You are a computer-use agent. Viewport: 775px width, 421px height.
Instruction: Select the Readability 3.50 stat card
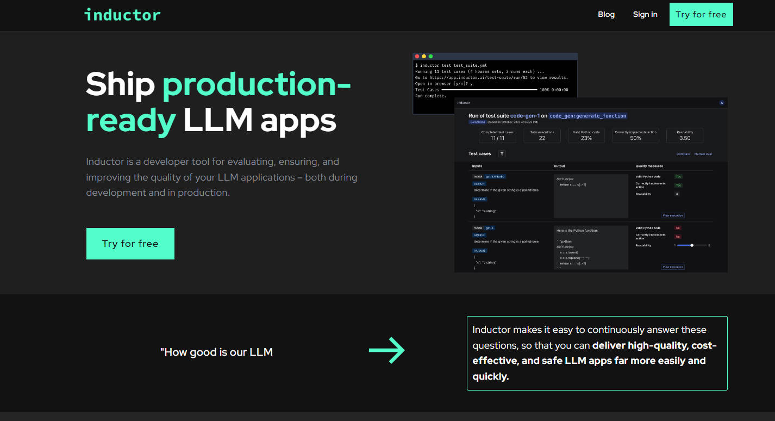click(684, 135)
